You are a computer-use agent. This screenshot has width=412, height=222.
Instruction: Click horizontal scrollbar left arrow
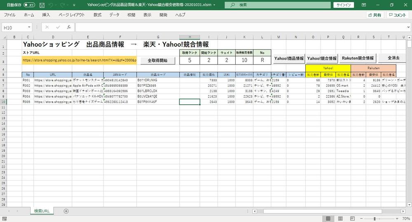coord(255,211)
